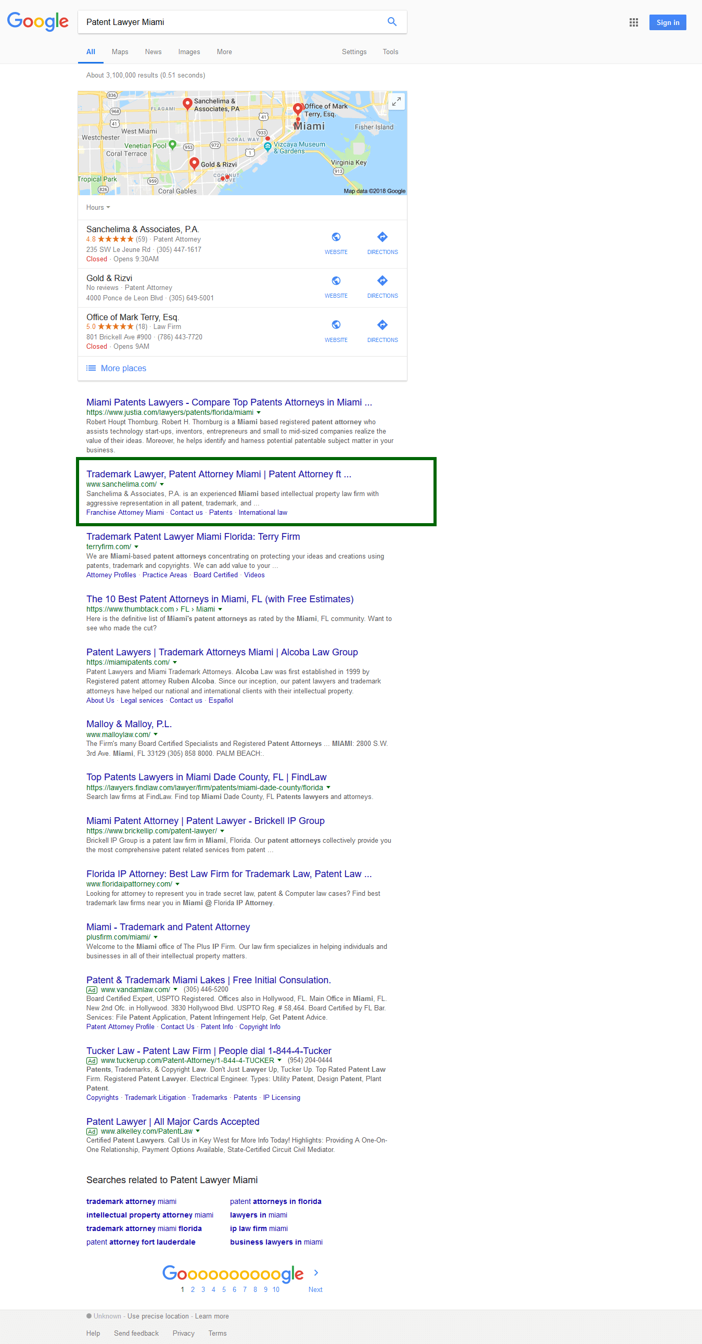Get directions to Gold & Rizvi
The width and height of the screenshot is (702, 1344).
click(x=382, y=281)
